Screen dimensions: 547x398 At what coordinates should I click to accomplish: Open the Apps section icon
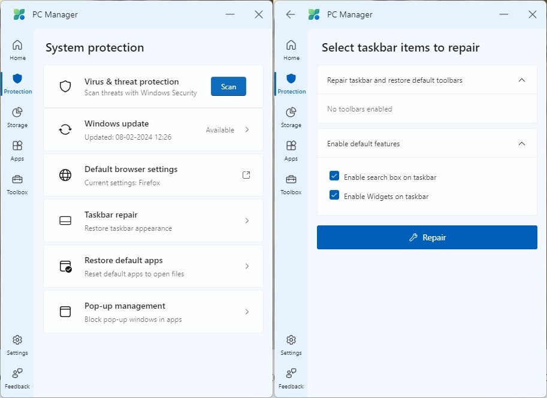point(17,148)
